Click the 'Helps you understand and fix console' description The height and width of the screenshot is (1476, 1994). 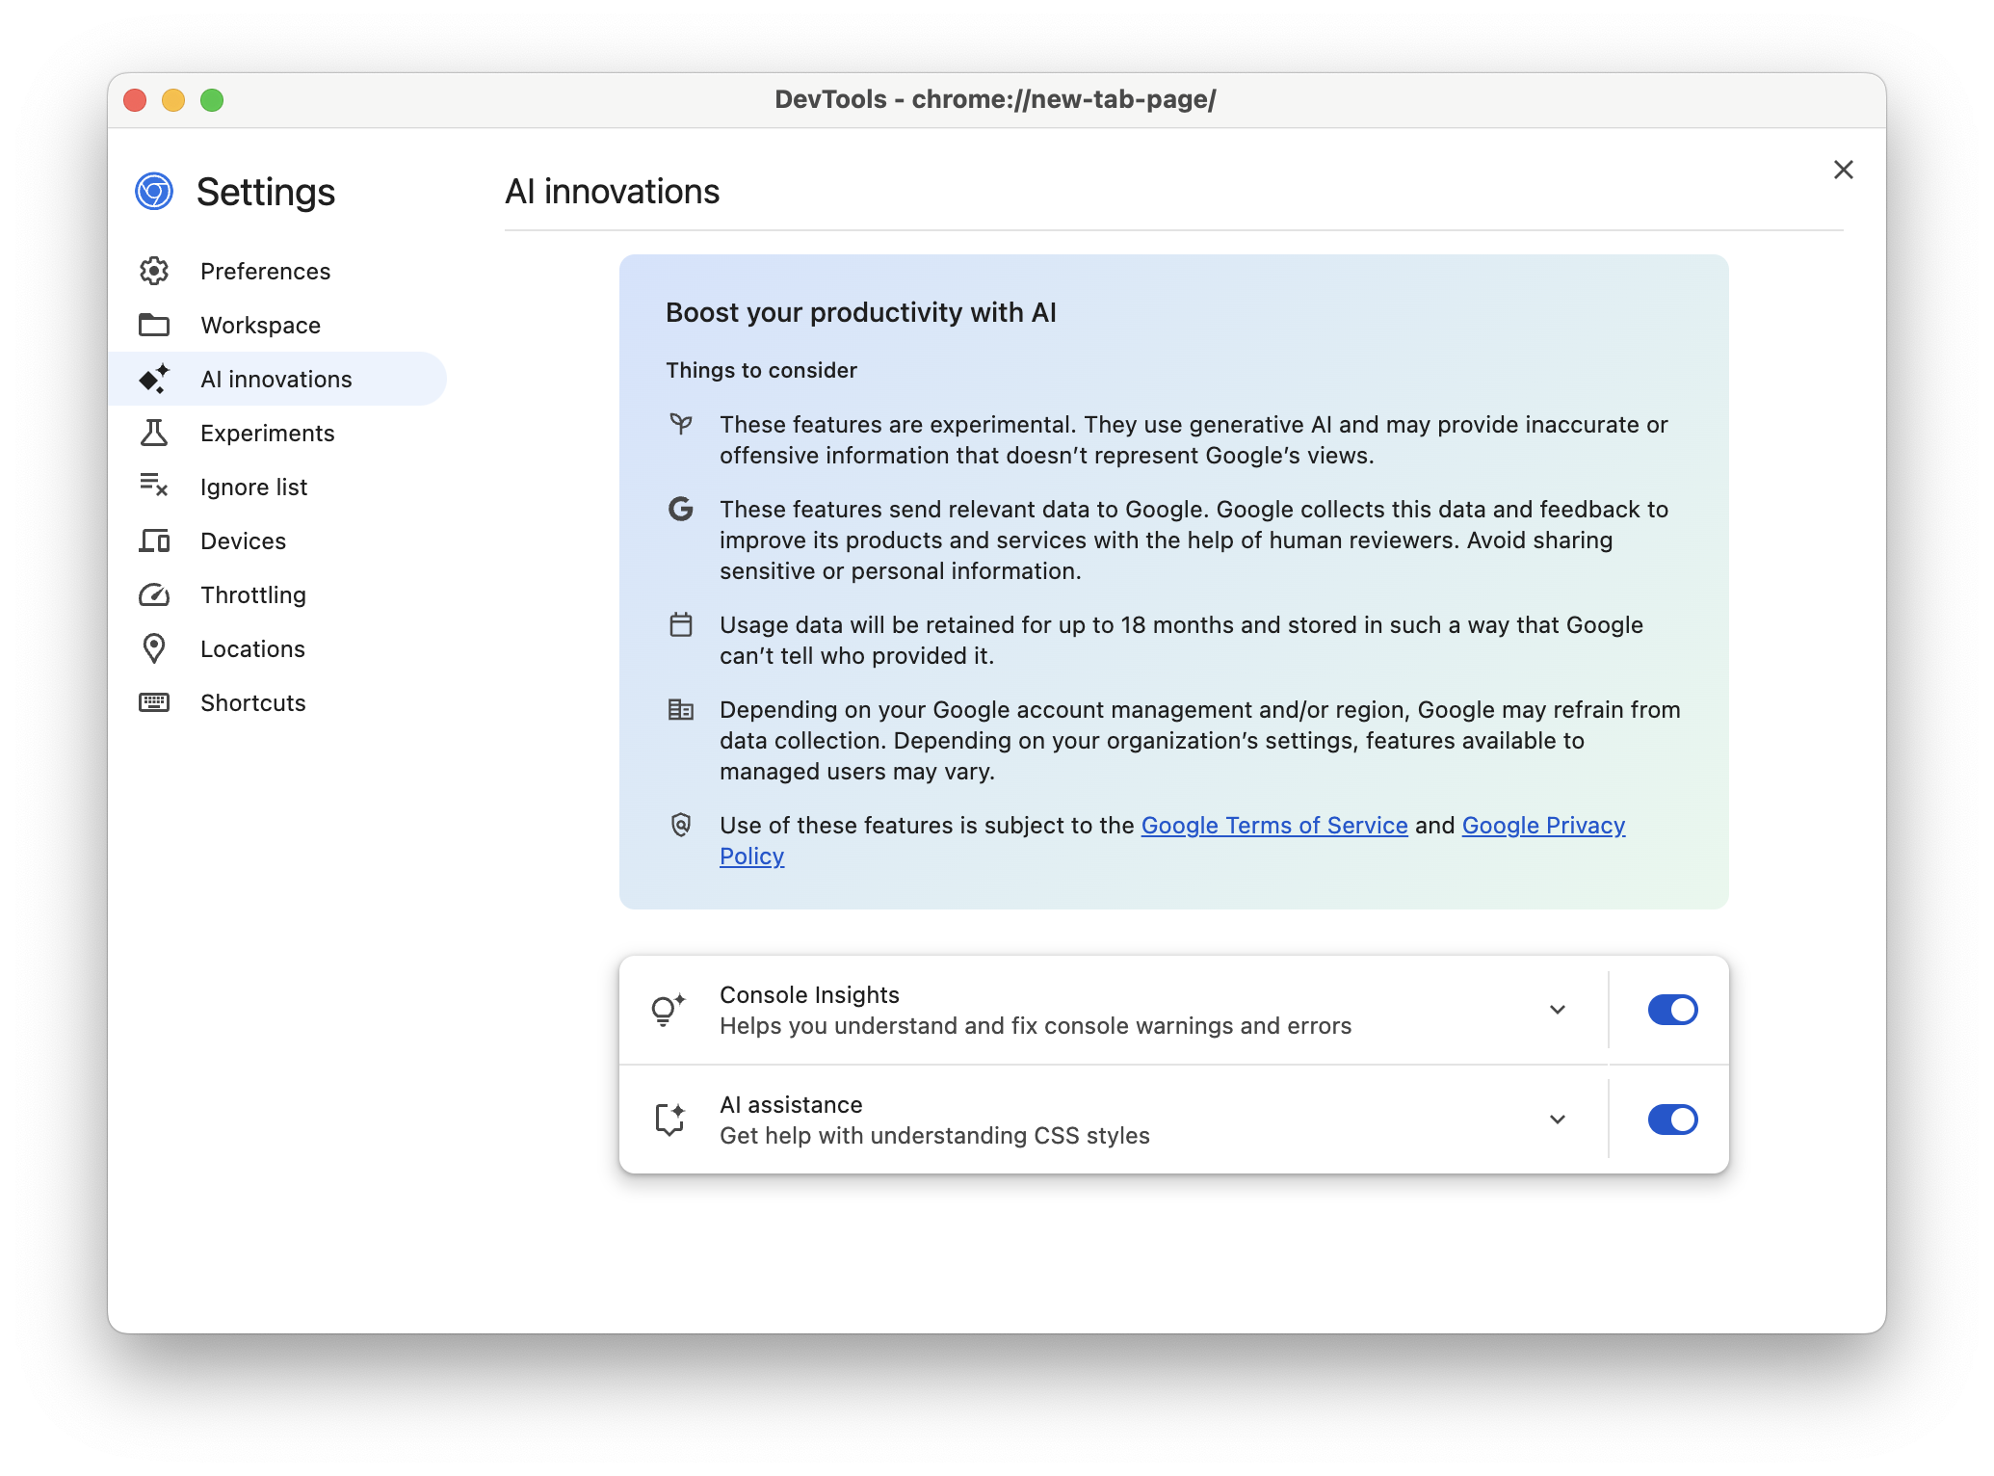coord(1036,1026)
